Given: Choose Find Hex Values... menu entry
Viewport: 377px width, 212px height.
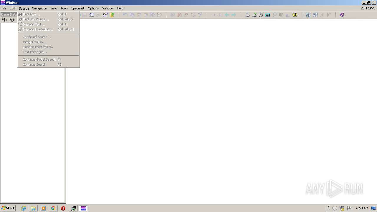Looking at the screenshot, I should [49, 19].
